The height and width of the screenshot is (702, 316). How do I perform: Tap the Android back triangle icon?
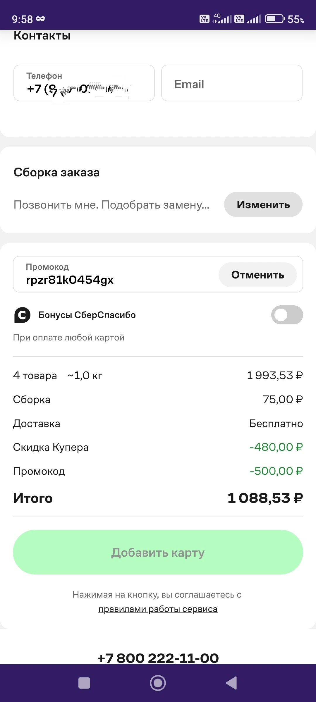coord(231,683)
